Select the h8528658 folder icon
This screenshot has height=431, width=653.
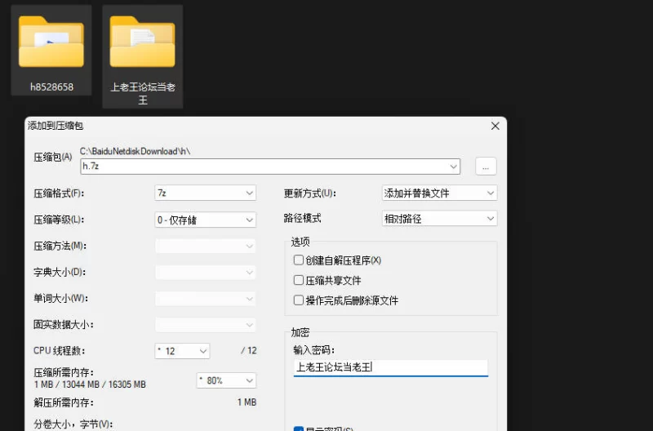(x=51, y=42)
